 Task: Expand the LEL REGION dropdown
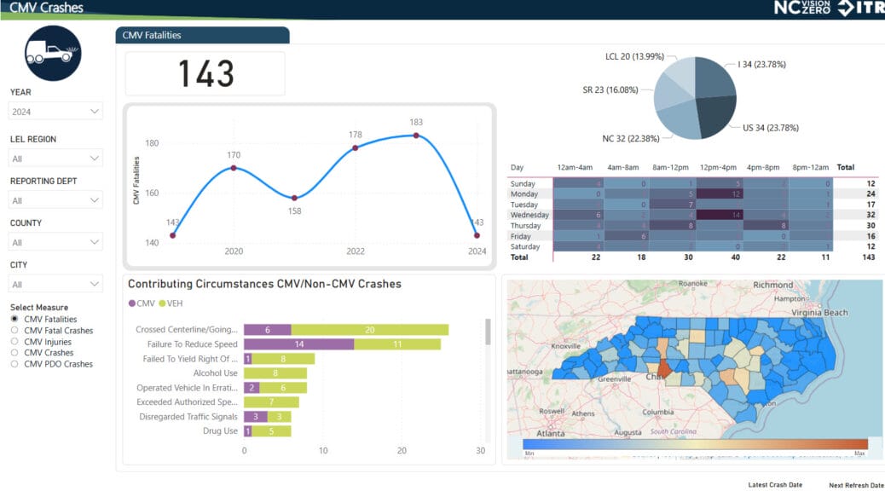[55, 159]
